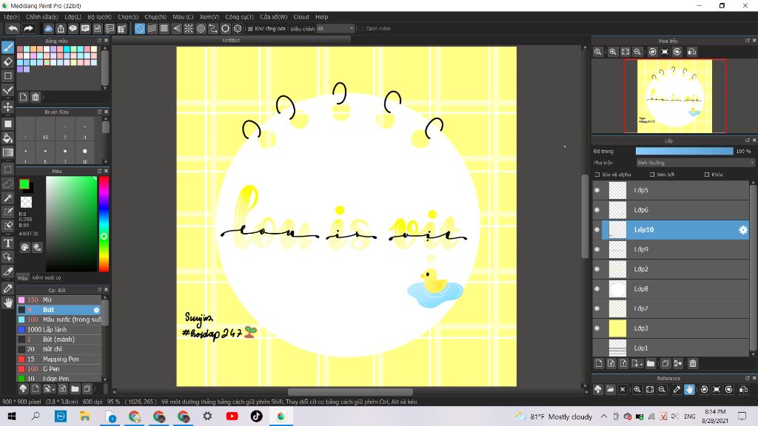
Task: Enable the Cạnh mềm checkbox
Action: click(x=361, y=29)
